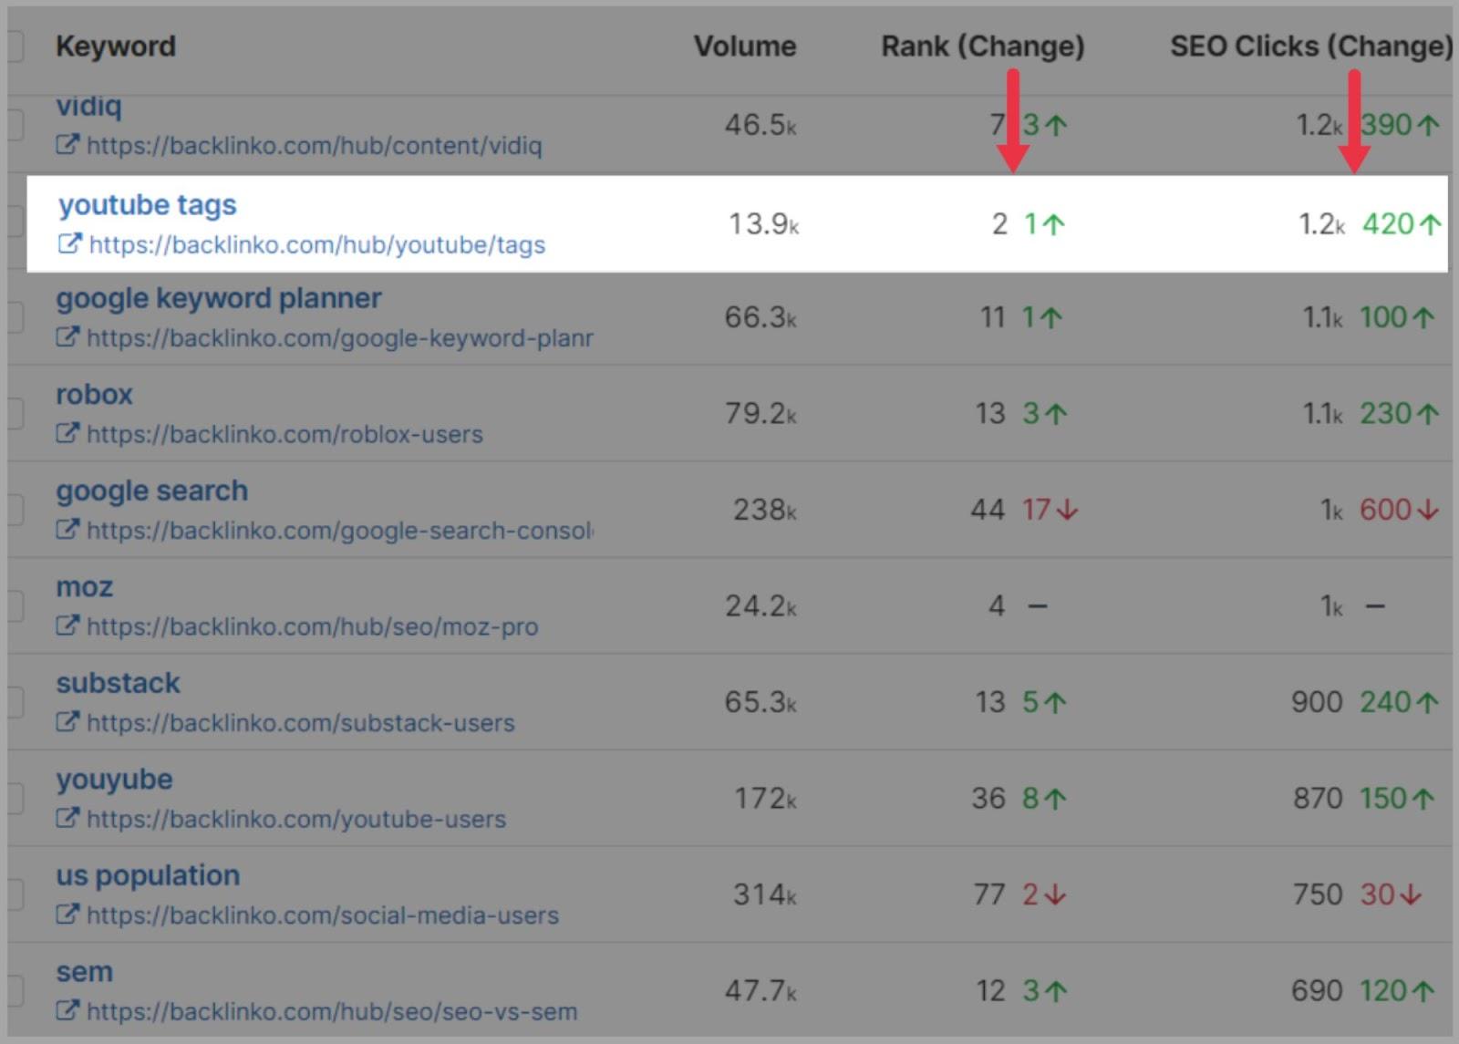Select the external link icon in the moz row

click(69, 626)
